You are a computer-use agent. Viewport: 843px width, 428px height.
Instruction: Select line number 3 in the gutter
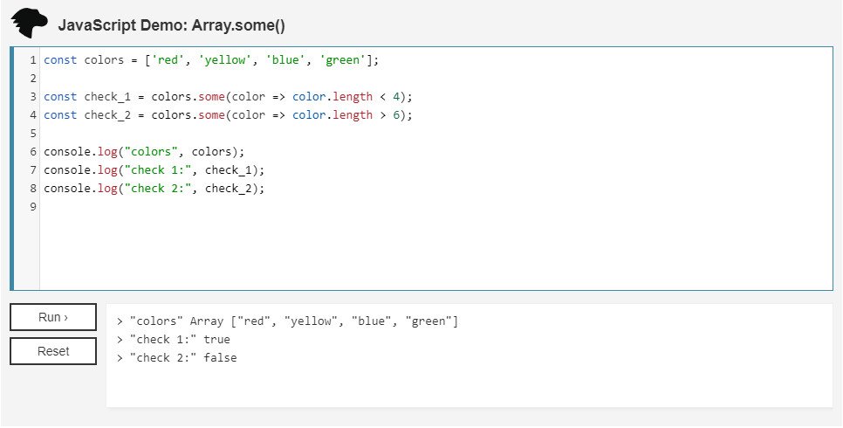tap(32, 97)
